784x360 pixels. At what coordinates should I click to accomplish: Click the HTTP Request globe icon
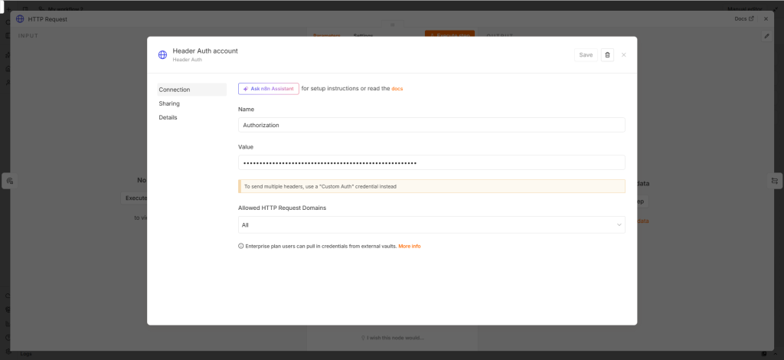[x=20, y=19]
